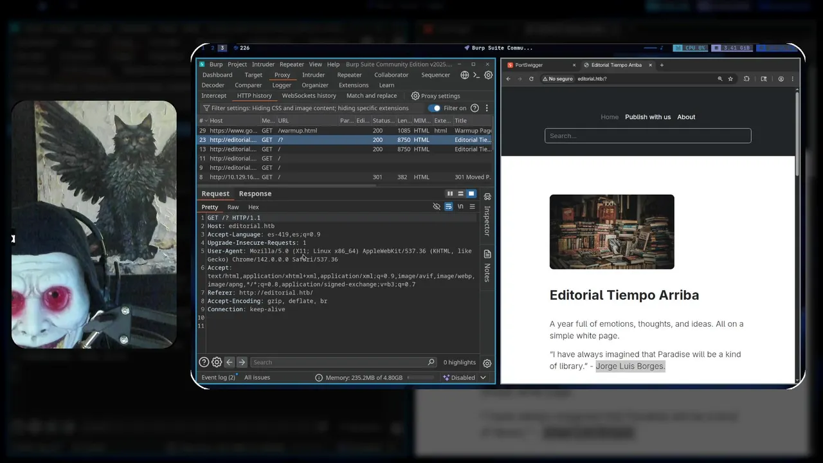This screenshot has height=463, width=823.
Task: Click the zoom magnifier icon in address bar
Action: click(720, 78)
